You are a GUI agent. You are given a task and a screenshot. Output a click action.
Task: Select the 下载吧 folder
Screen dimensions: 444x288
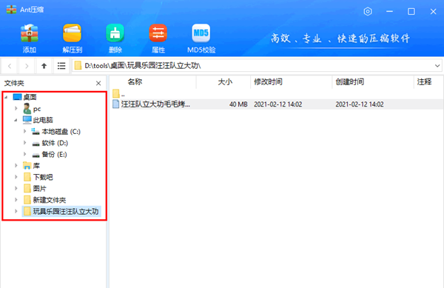coord(38,177)
